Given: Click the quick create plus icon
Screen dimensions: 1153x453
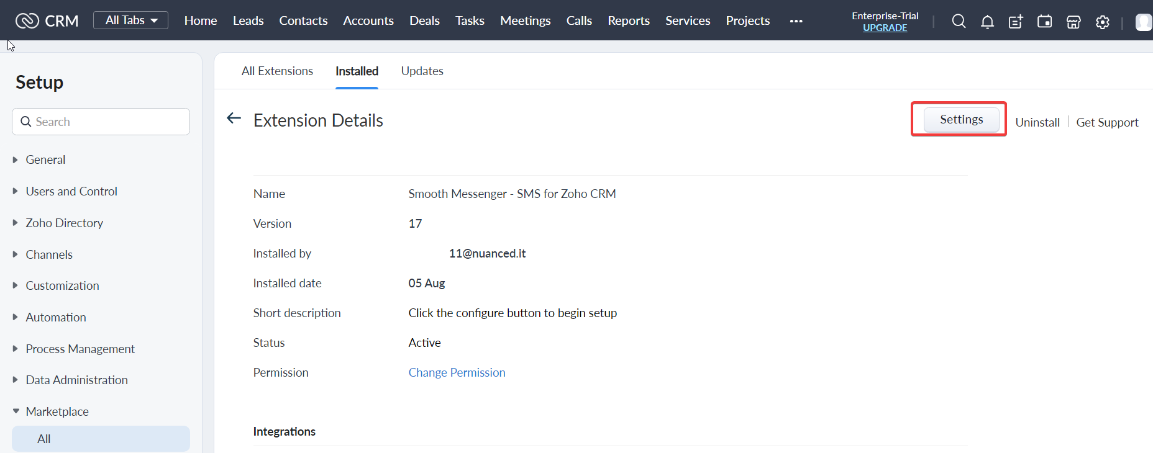Looking at the screenshot, I should click(1016, 22).
